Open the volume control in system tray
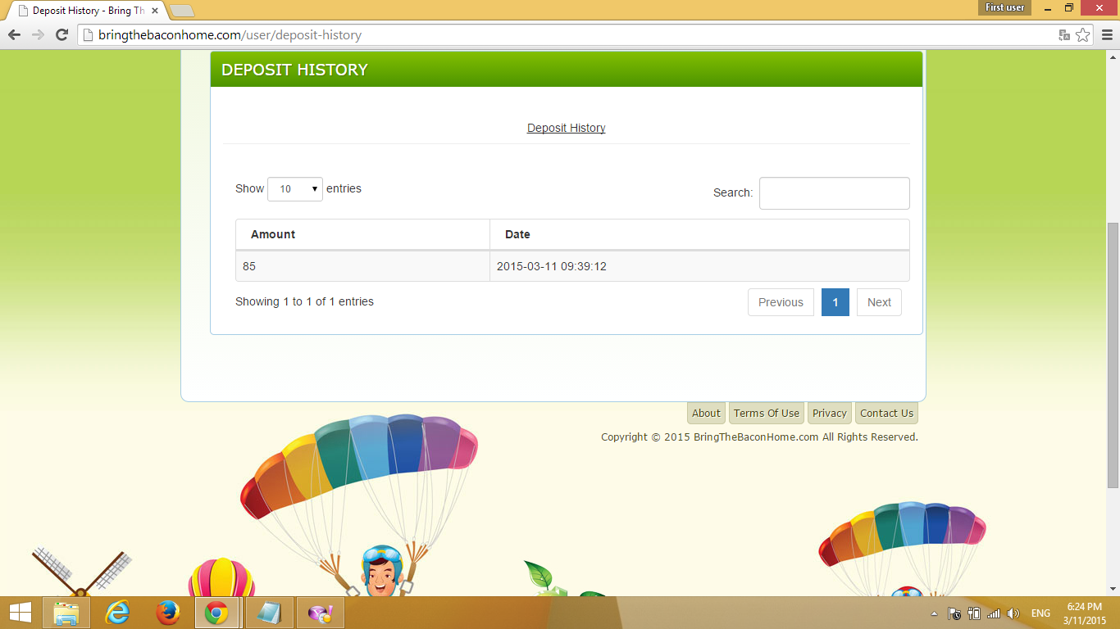This screenshot has width=1120, height=629. (x=1013, y=613)
